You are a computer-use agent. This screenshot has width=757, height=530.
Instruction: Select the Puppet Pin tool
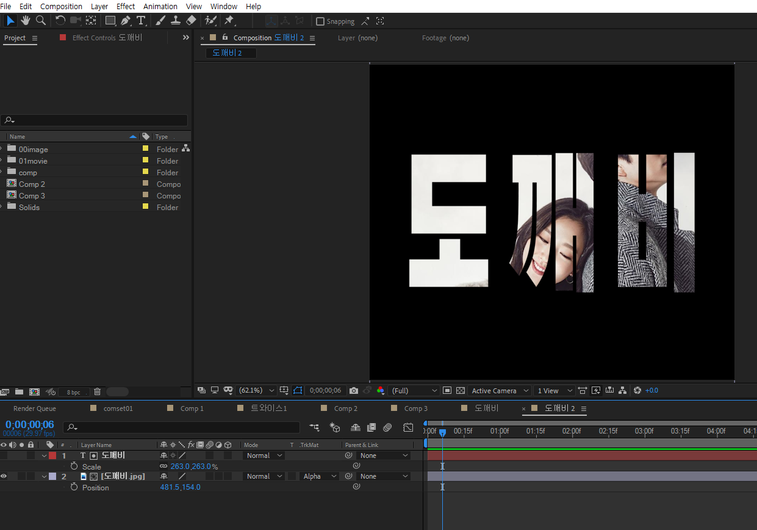[x=229, y=21]
